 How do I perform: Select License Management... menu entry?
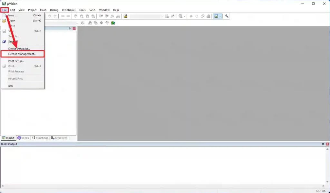coord(23,54)
